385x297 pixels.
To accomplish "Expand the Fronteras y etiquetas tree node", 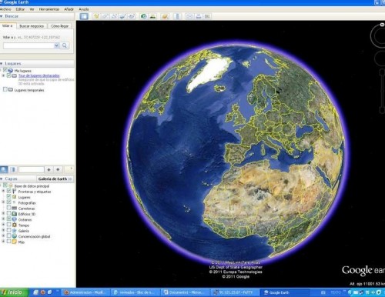I will tap(3, 192).
